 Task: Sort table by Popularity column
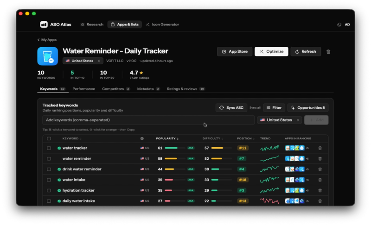pos(167,138)
